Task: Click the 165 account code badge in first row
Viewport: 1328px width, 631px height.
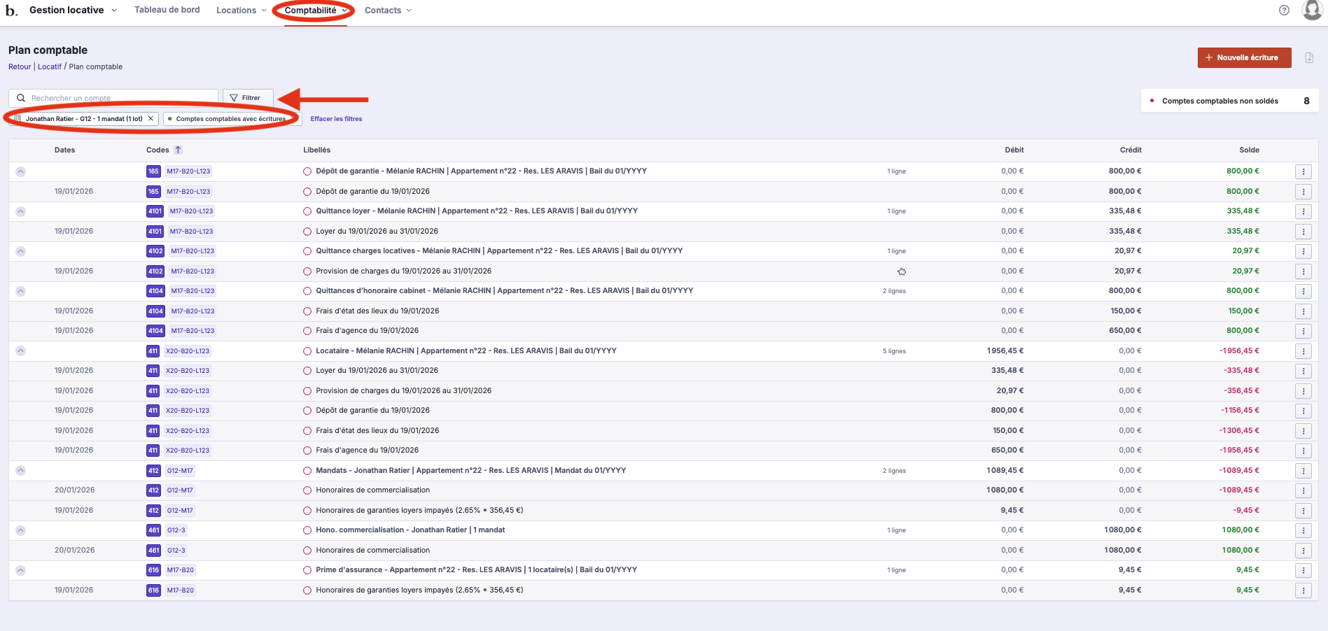Action: coord(153,171)
